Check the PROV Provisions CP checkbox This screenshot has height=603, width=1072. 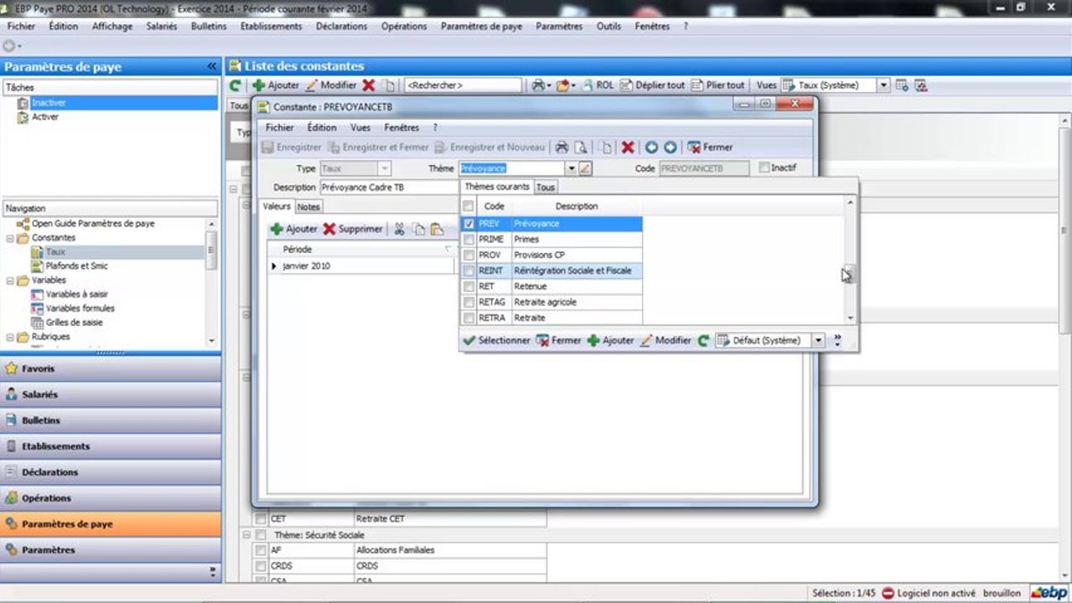[469, 255]
